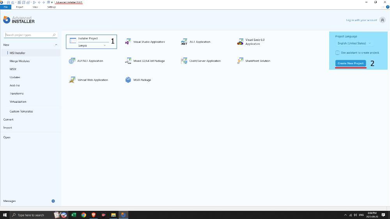This screenshot has width=390, height=219.
Task: Click the Installer Project template icon
Action: tap(73, 41)
